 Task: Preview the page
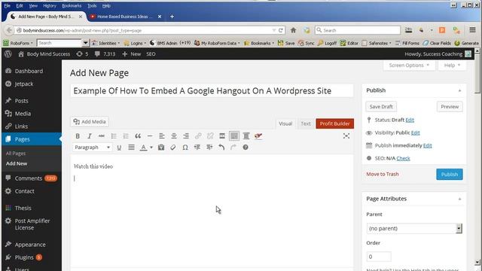coord(450,107)
